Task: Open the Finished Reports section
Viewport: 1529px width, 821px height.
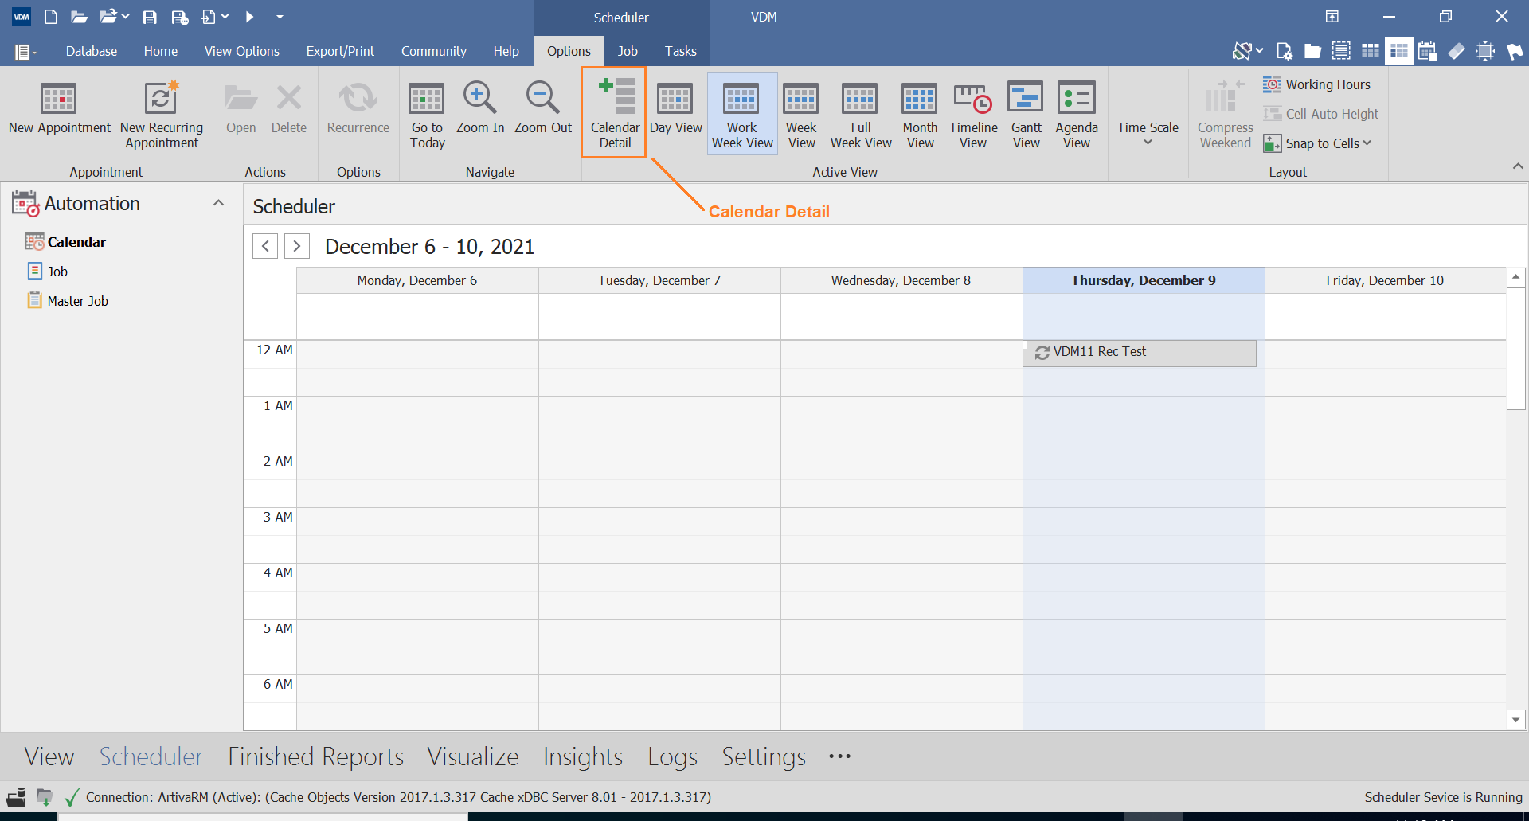Action: pos(316,756)
